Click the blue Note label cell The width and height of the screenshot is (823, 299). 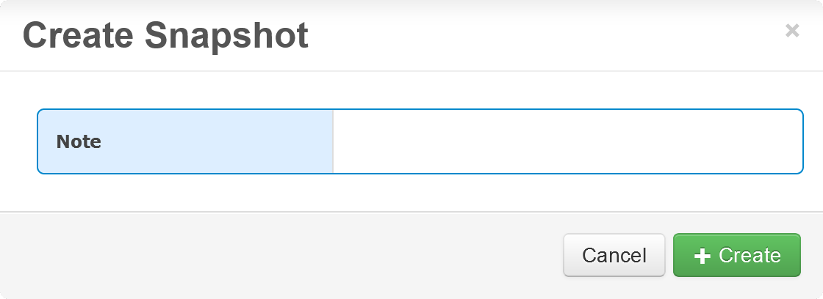coord(185,141)
